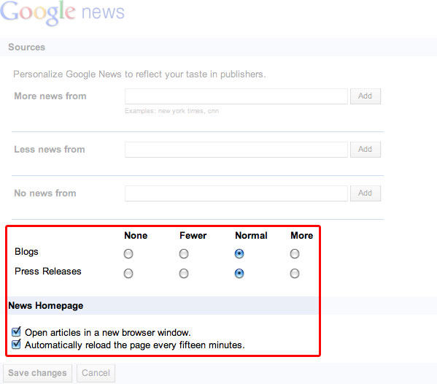Click the Normal column header
This screenshot has width=437, height=384.
[x=251, y=235]
